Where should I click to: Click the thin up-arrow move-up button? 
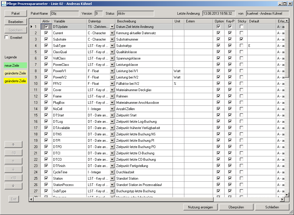pos(13,161)
